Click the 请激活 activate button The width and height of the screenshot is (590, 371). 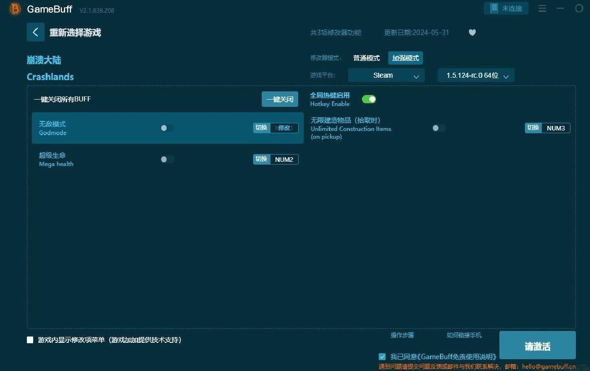pos(538,346)
